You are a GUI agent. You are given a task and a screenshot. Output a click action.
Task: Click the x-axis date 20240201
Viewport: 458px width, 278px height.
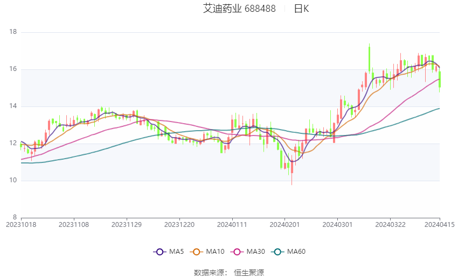tap(284, 225)
